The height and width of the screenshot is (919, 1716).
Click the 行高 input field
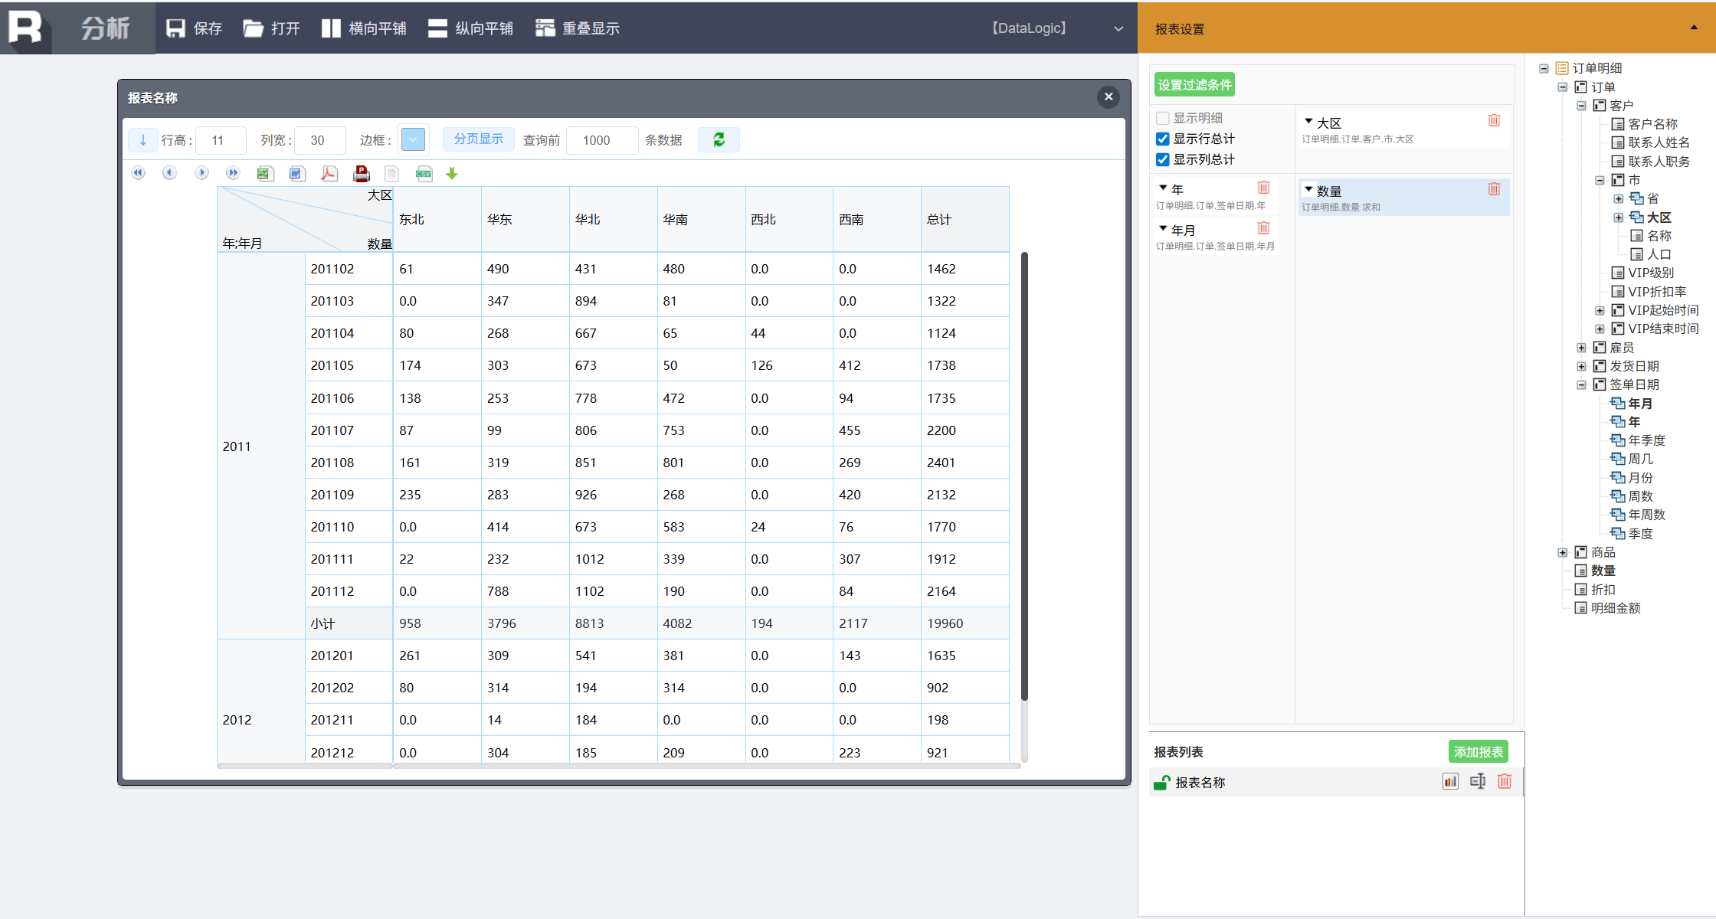point(221,140)
